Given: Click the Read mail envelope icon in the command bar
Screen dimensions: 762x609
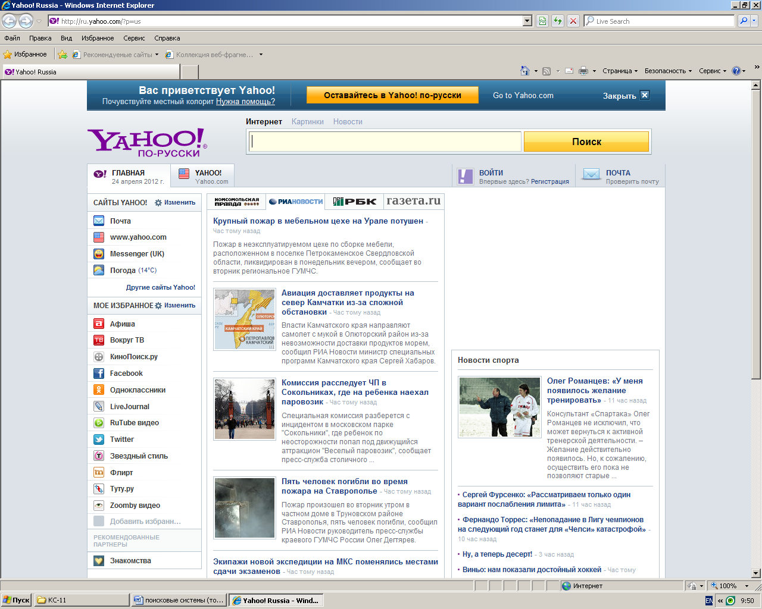Looking at the screenshot, I should pos(569,71).
